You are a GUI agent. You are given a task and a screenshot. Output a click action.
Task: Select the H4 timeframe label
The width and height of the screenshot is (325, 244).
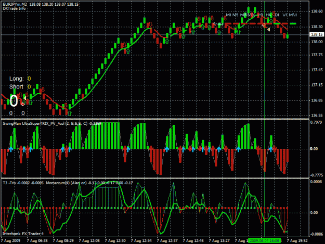click(x=268, y=15)
